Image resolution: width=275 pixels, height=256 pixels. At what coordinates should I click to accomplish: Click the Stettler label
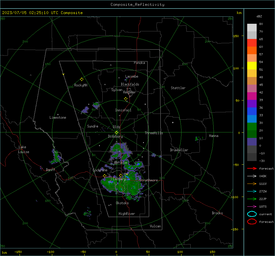tap(178, 88)
